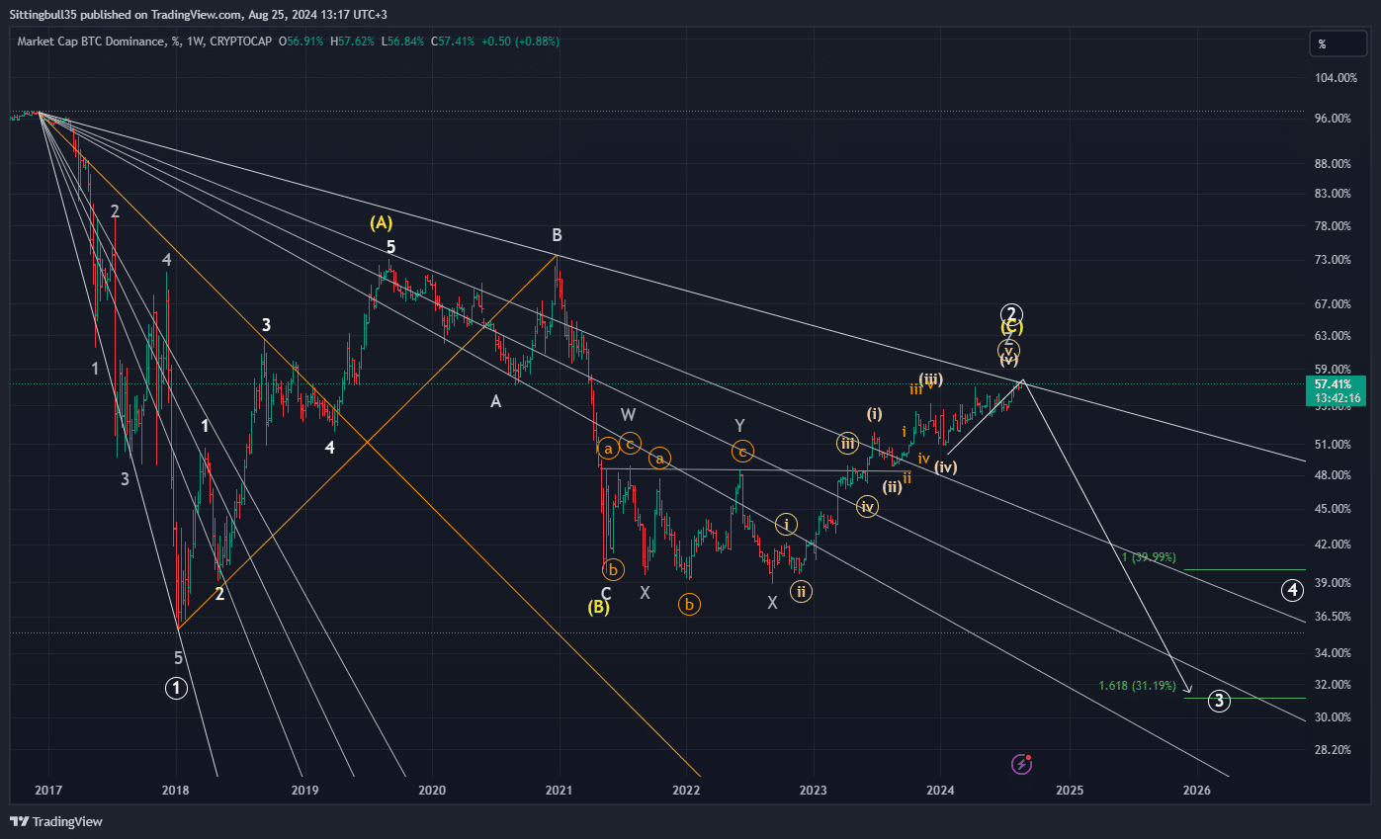This screenshot has height=839, width=1381.
Task: Select the circled ii subwave label
Action: (x=802, y=592)
